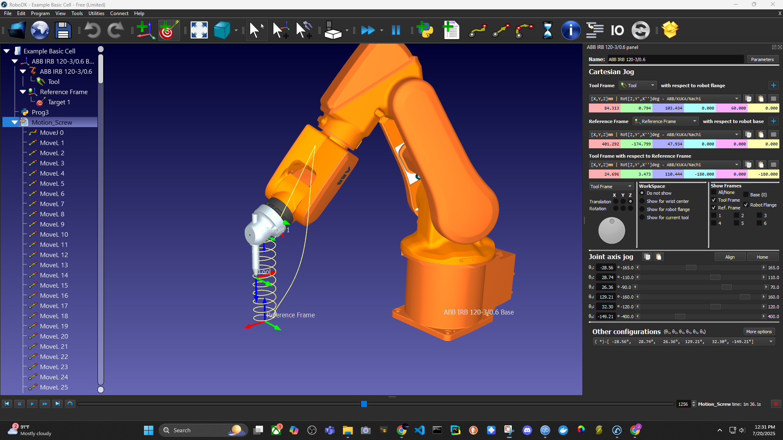Select the Pause instruction hourglass icon
783x440 pixels.
pos(548,30)
